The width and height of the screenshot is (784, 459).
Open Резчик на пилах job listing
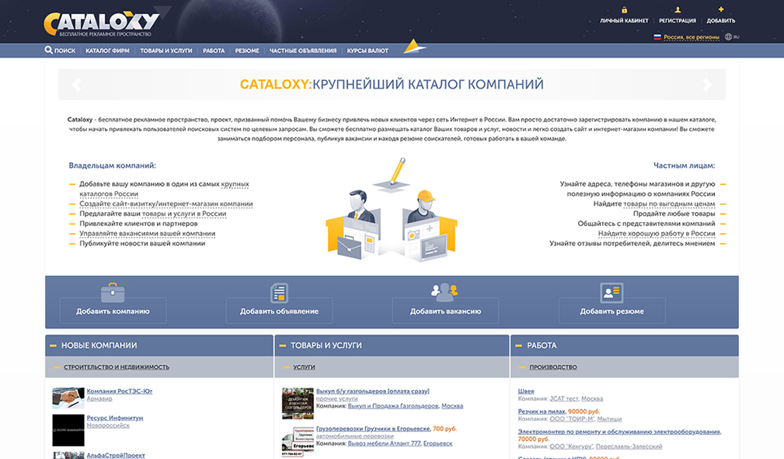542,411
